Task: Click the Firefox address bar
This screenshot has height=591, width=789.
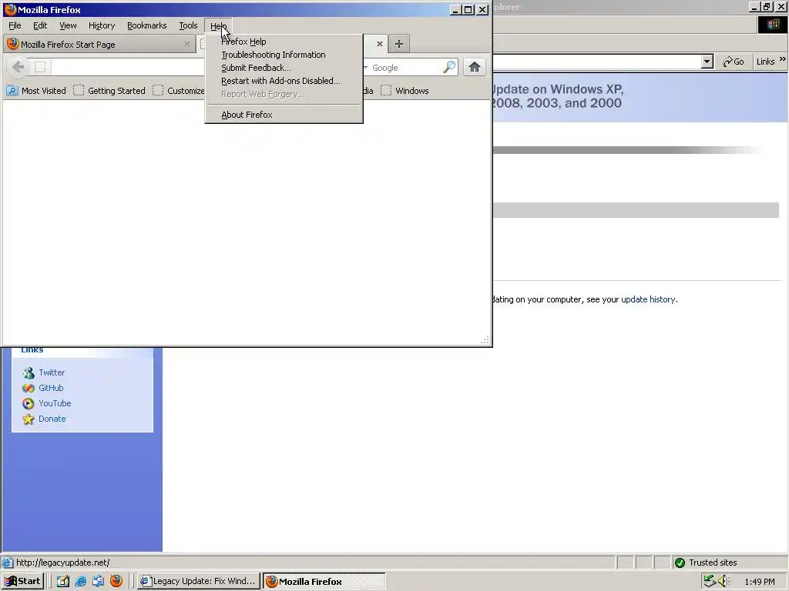Action: (x=129, y=68)
